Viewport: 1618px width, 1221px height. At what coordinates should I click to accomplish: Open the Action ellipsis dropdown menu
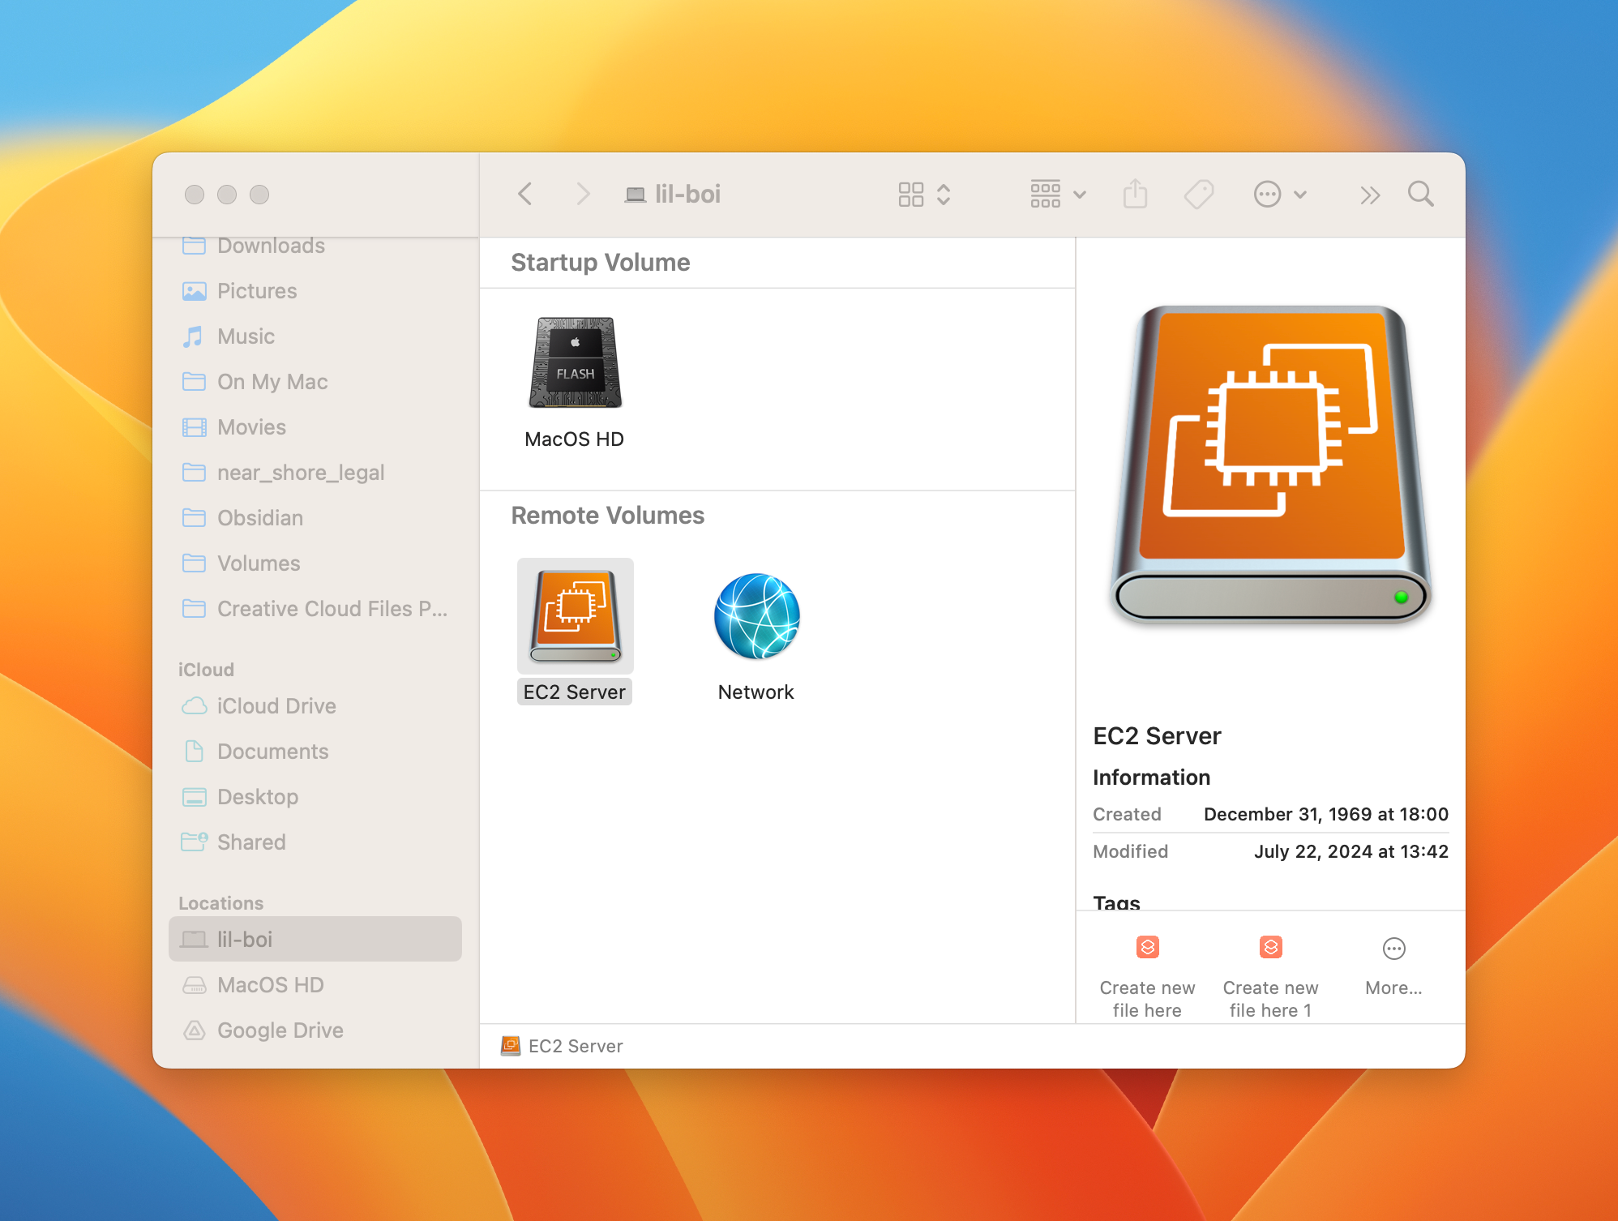pos(1280,195)
